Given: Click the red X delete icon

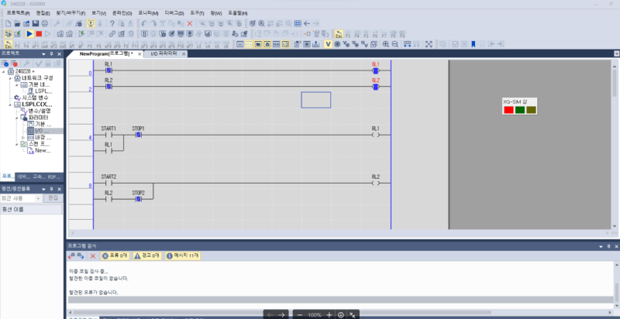Looking at the screenshot, I should click(190, 23).
